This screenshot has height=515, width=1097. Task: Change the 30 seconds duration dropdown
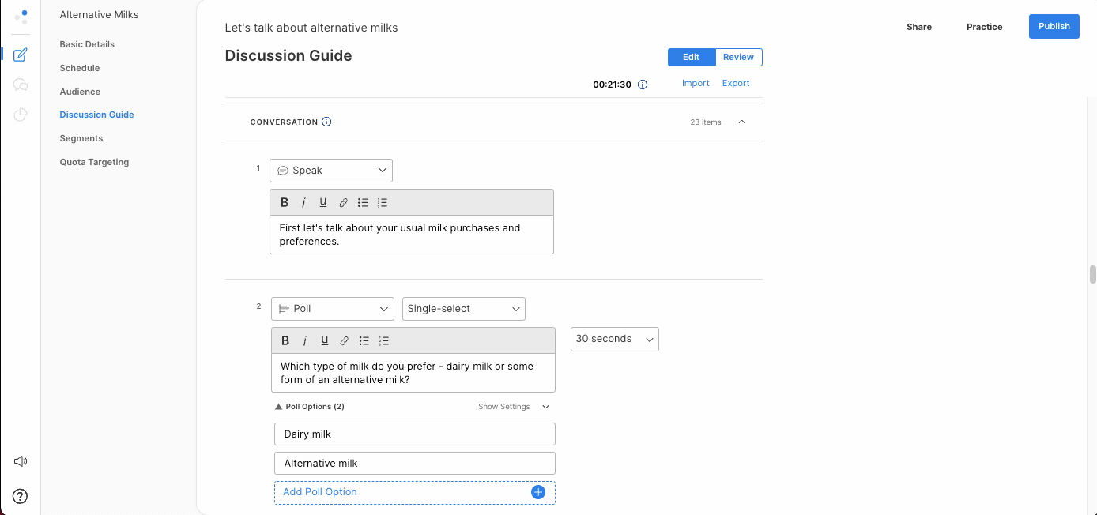[x=614, y=339]
